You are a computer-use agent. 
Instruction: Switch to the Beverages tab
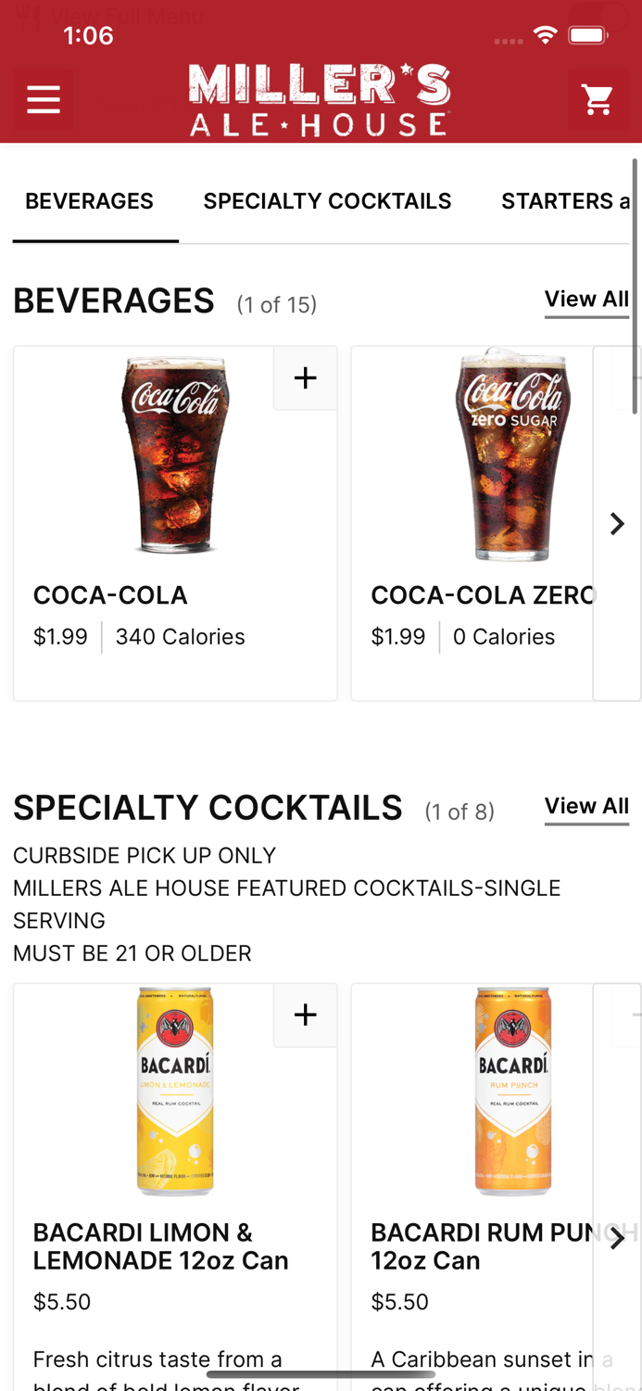click(x=90, y=201)
